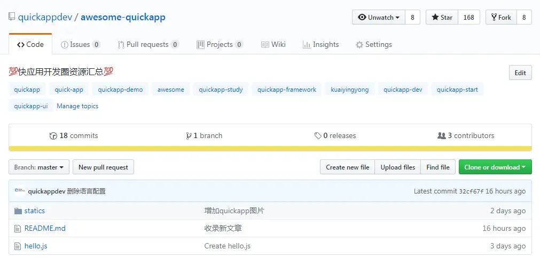
Task: View the 0 releases page
Action: click(335, 136)
